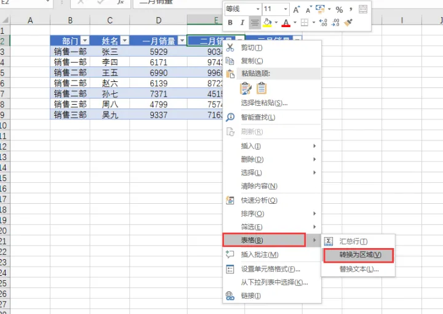The width and height of the screenshot is (443, 314).
Task: Open the 一月销量 column filter dropdown
Action: pos(182,41)
